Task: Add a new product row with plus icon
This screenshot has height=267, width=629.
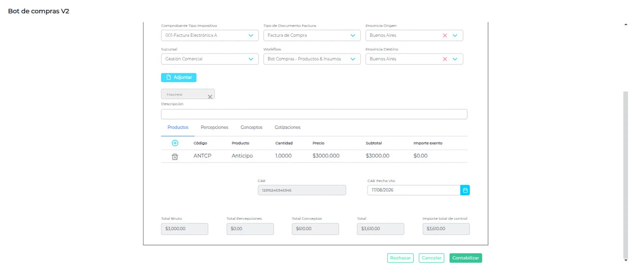Action: click(175, 143)
